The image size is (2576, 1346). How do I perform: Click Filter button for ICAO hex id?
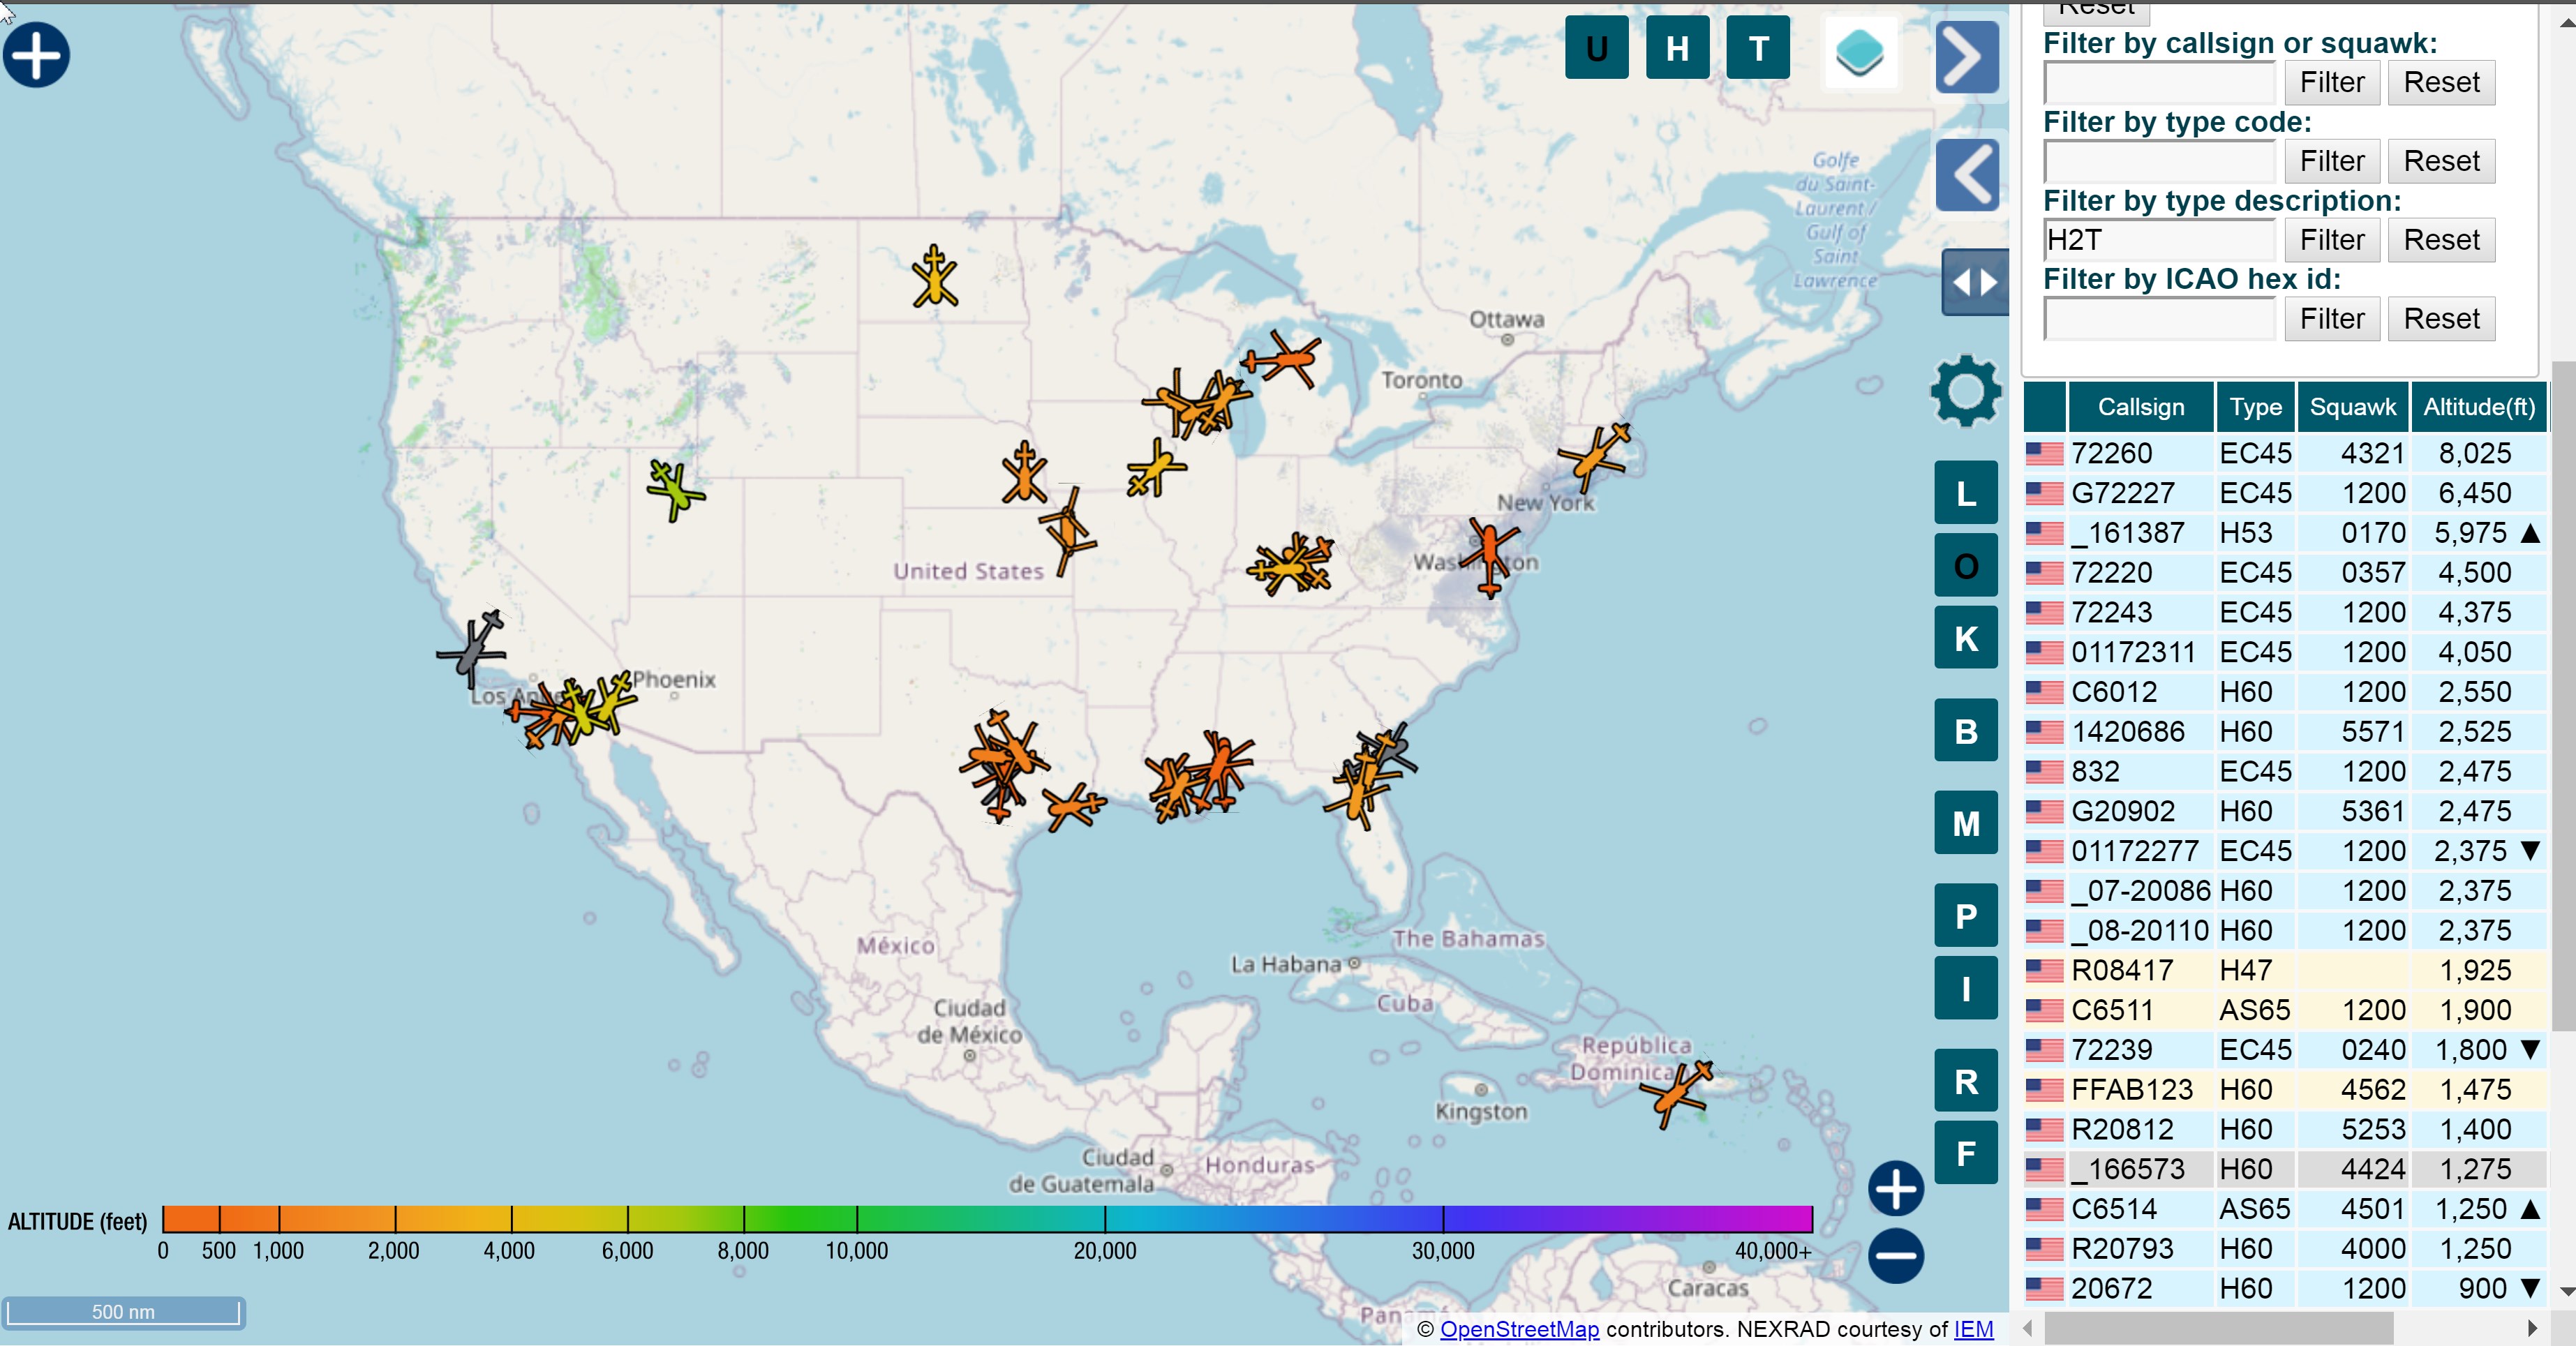coord(2331,319)
